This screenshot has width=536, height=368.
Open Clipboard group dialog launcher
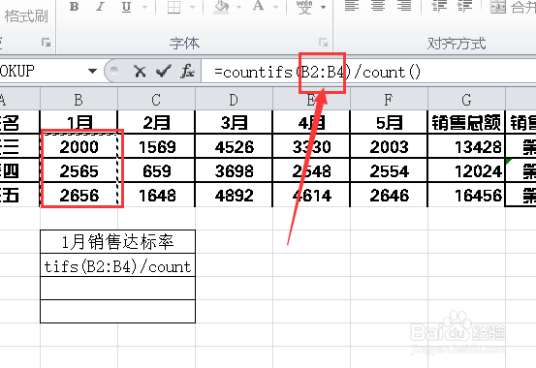pyautogui.click(x=46, y=43)
